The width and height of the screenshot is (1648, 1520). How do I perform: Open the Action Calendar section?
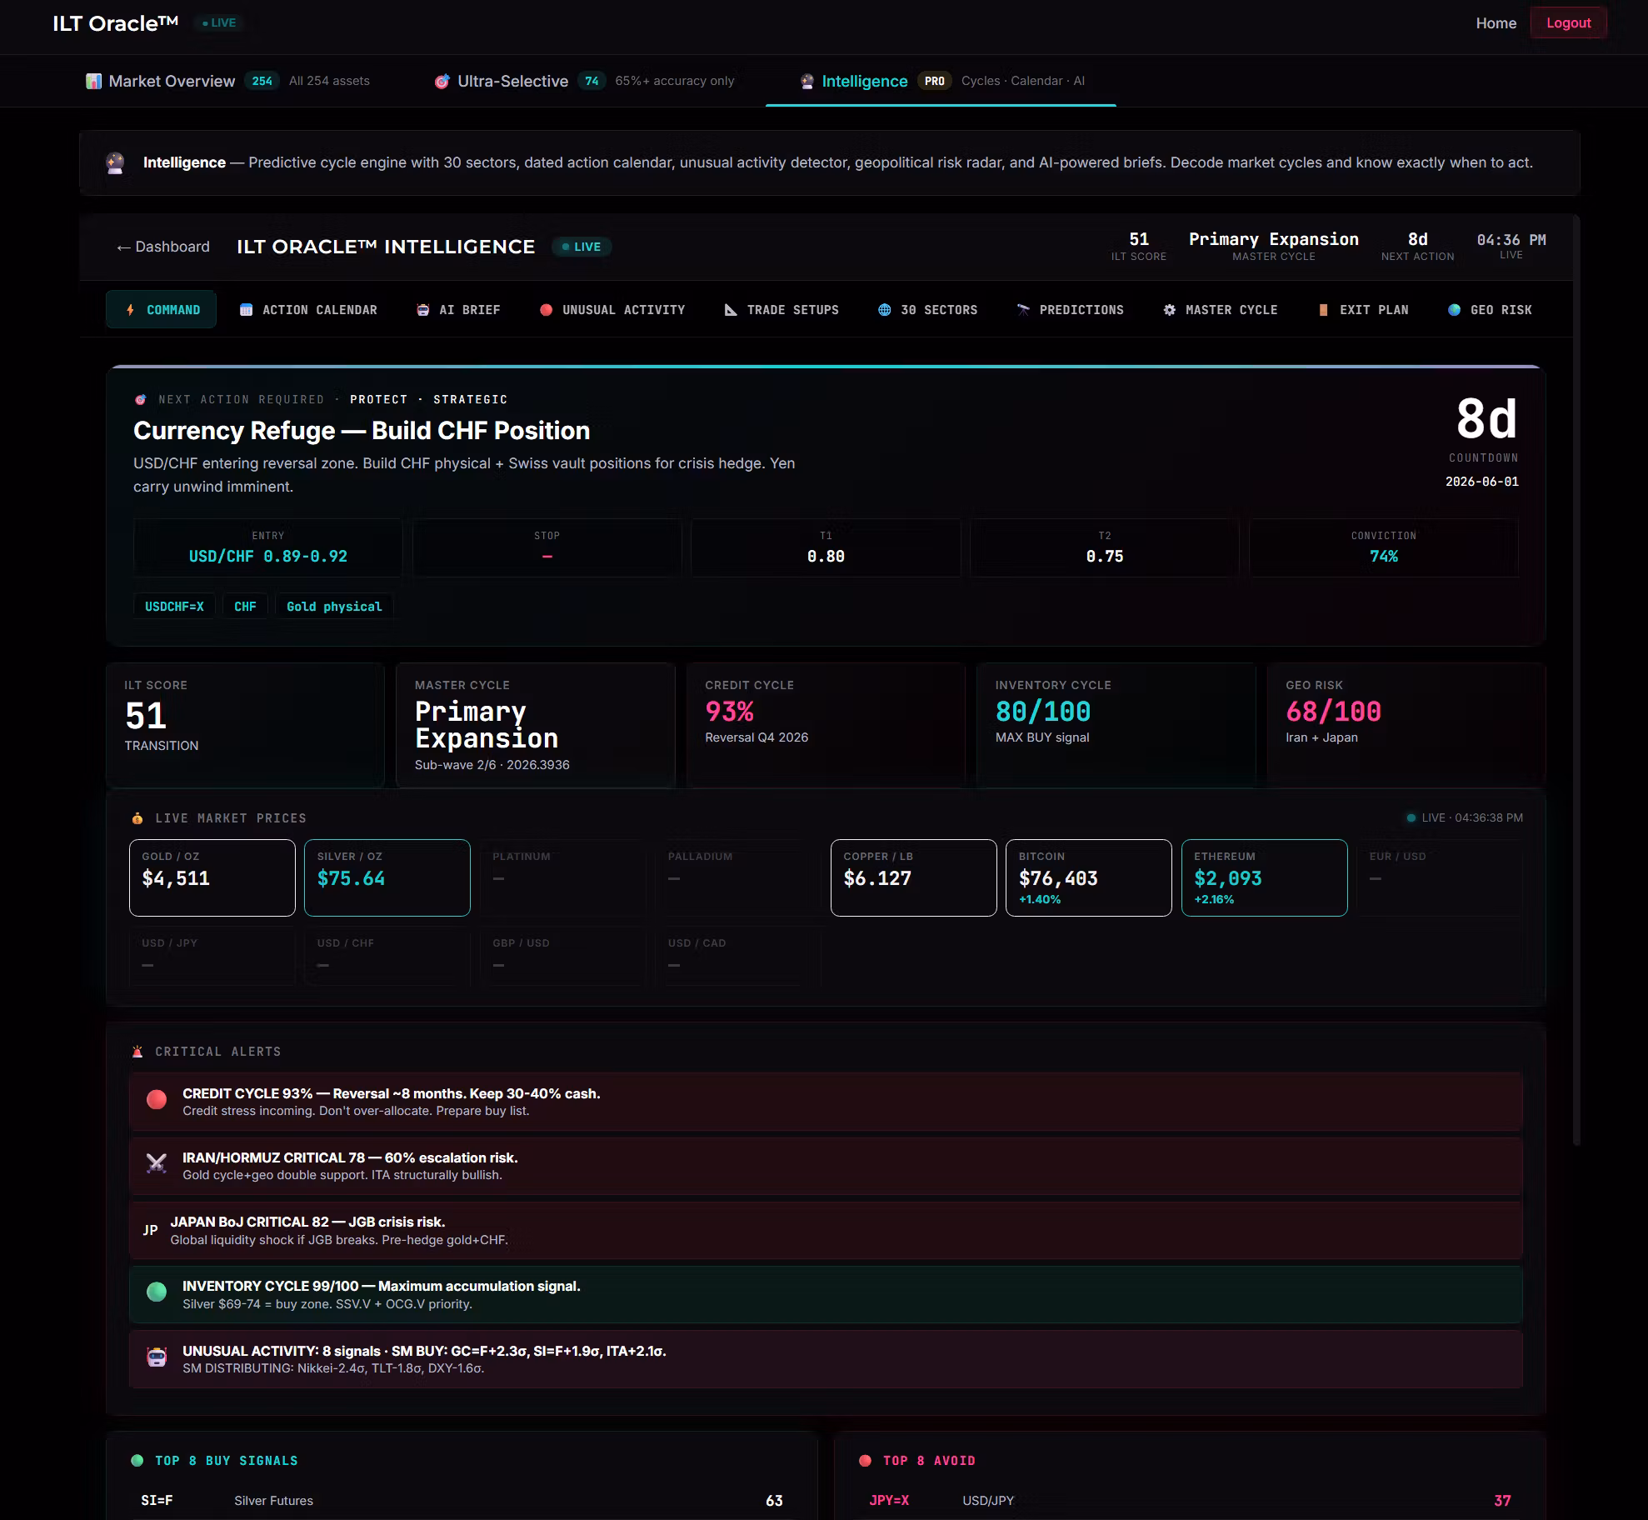pyautogui.click(x=308, y=310)
